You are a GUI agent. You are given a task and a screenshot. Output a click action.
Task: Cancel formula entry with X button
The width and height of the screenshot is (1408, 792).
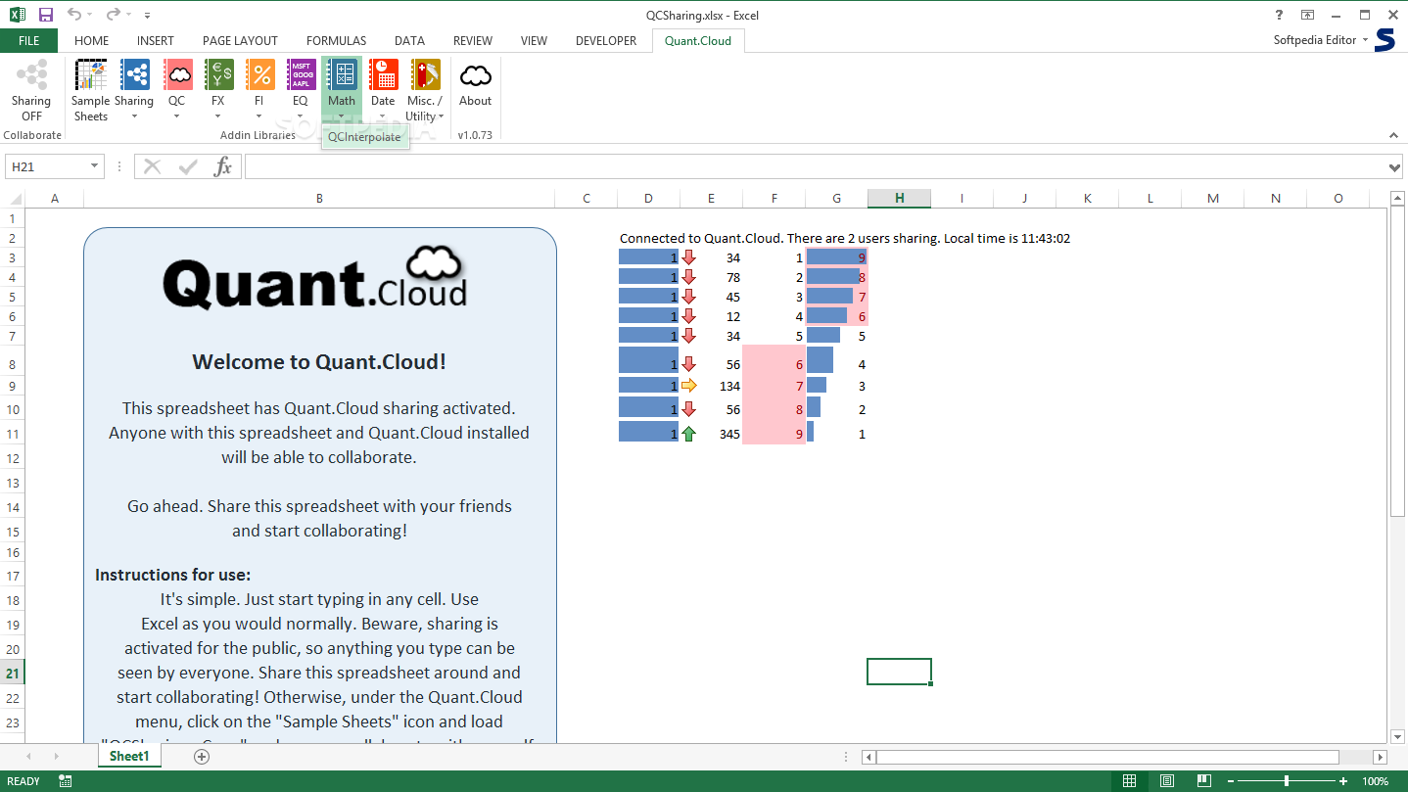tap(152, 166)
